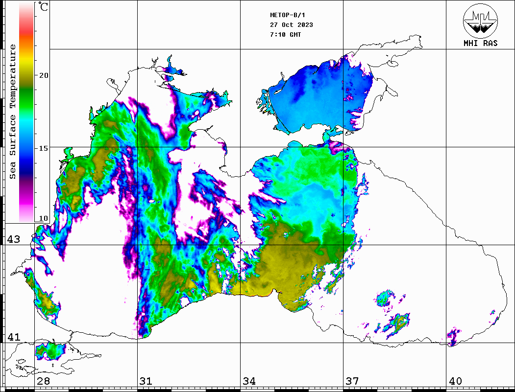Click longitude label 28
This screenshot has width=515, height=392.
click(x=43, y=381)
